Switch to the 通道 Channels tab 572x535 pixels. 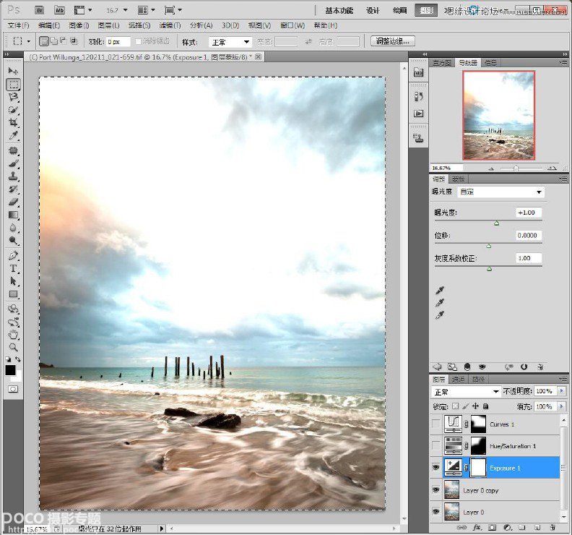(x=458, y=380)
